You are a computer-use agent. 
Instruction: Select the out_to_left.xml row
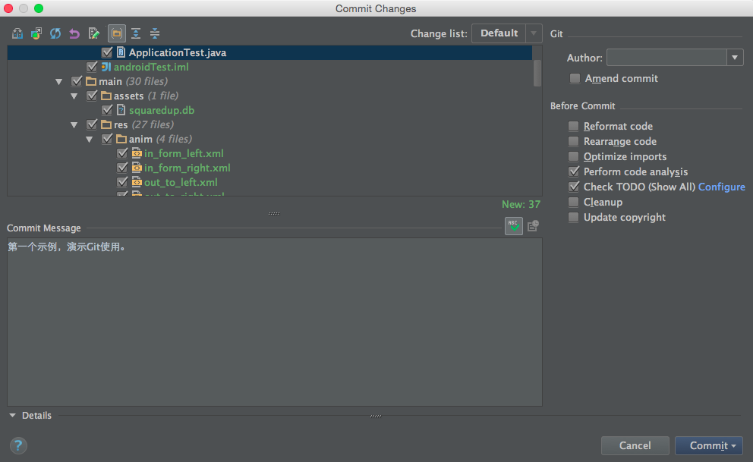(270, 182)
